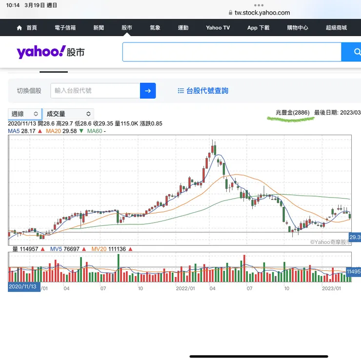Click the 切換個股 label

coord(29,91)
